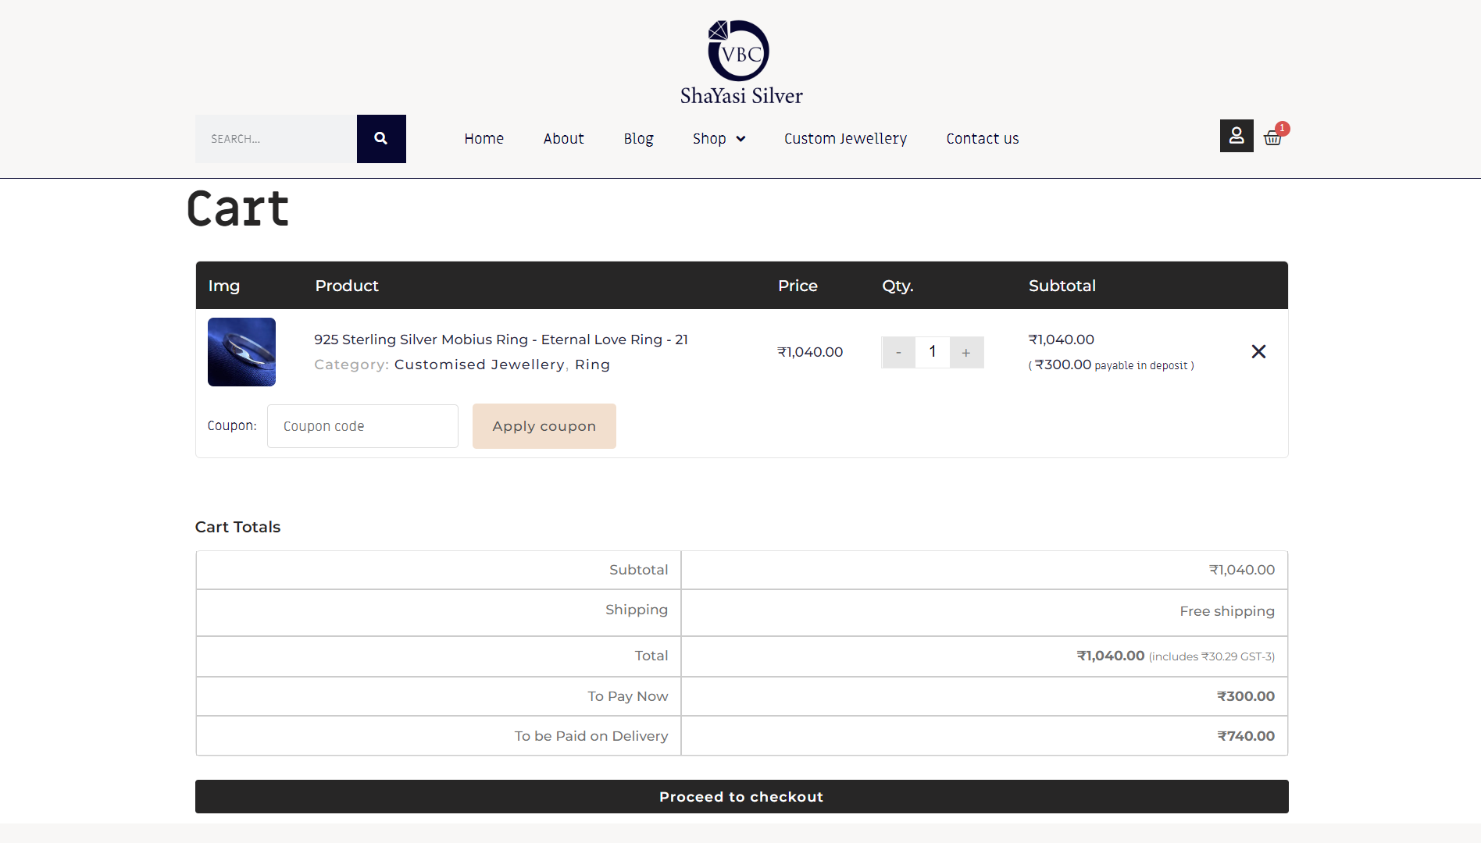Image resolution: width=1481 pixels, height=843 pixels.
Task: Open the 925 Sterling Silver Mobius Ring link
Action: pos(501,340)
